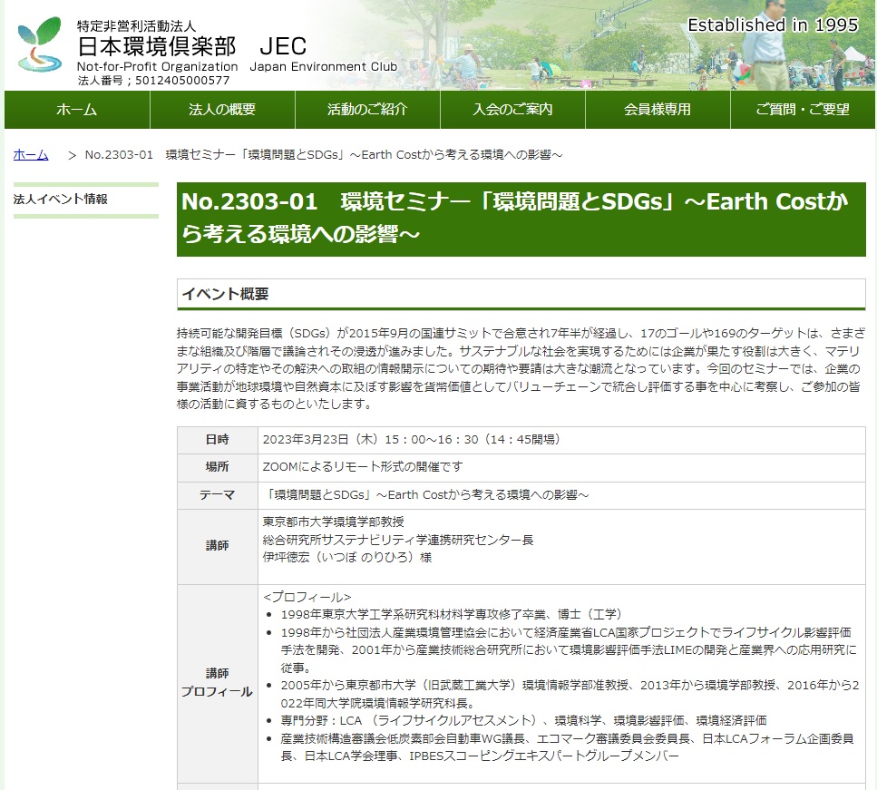Screen dimensions: 877x790
Task: Open the 会員様専用 menu item
Action: [658, 110]
